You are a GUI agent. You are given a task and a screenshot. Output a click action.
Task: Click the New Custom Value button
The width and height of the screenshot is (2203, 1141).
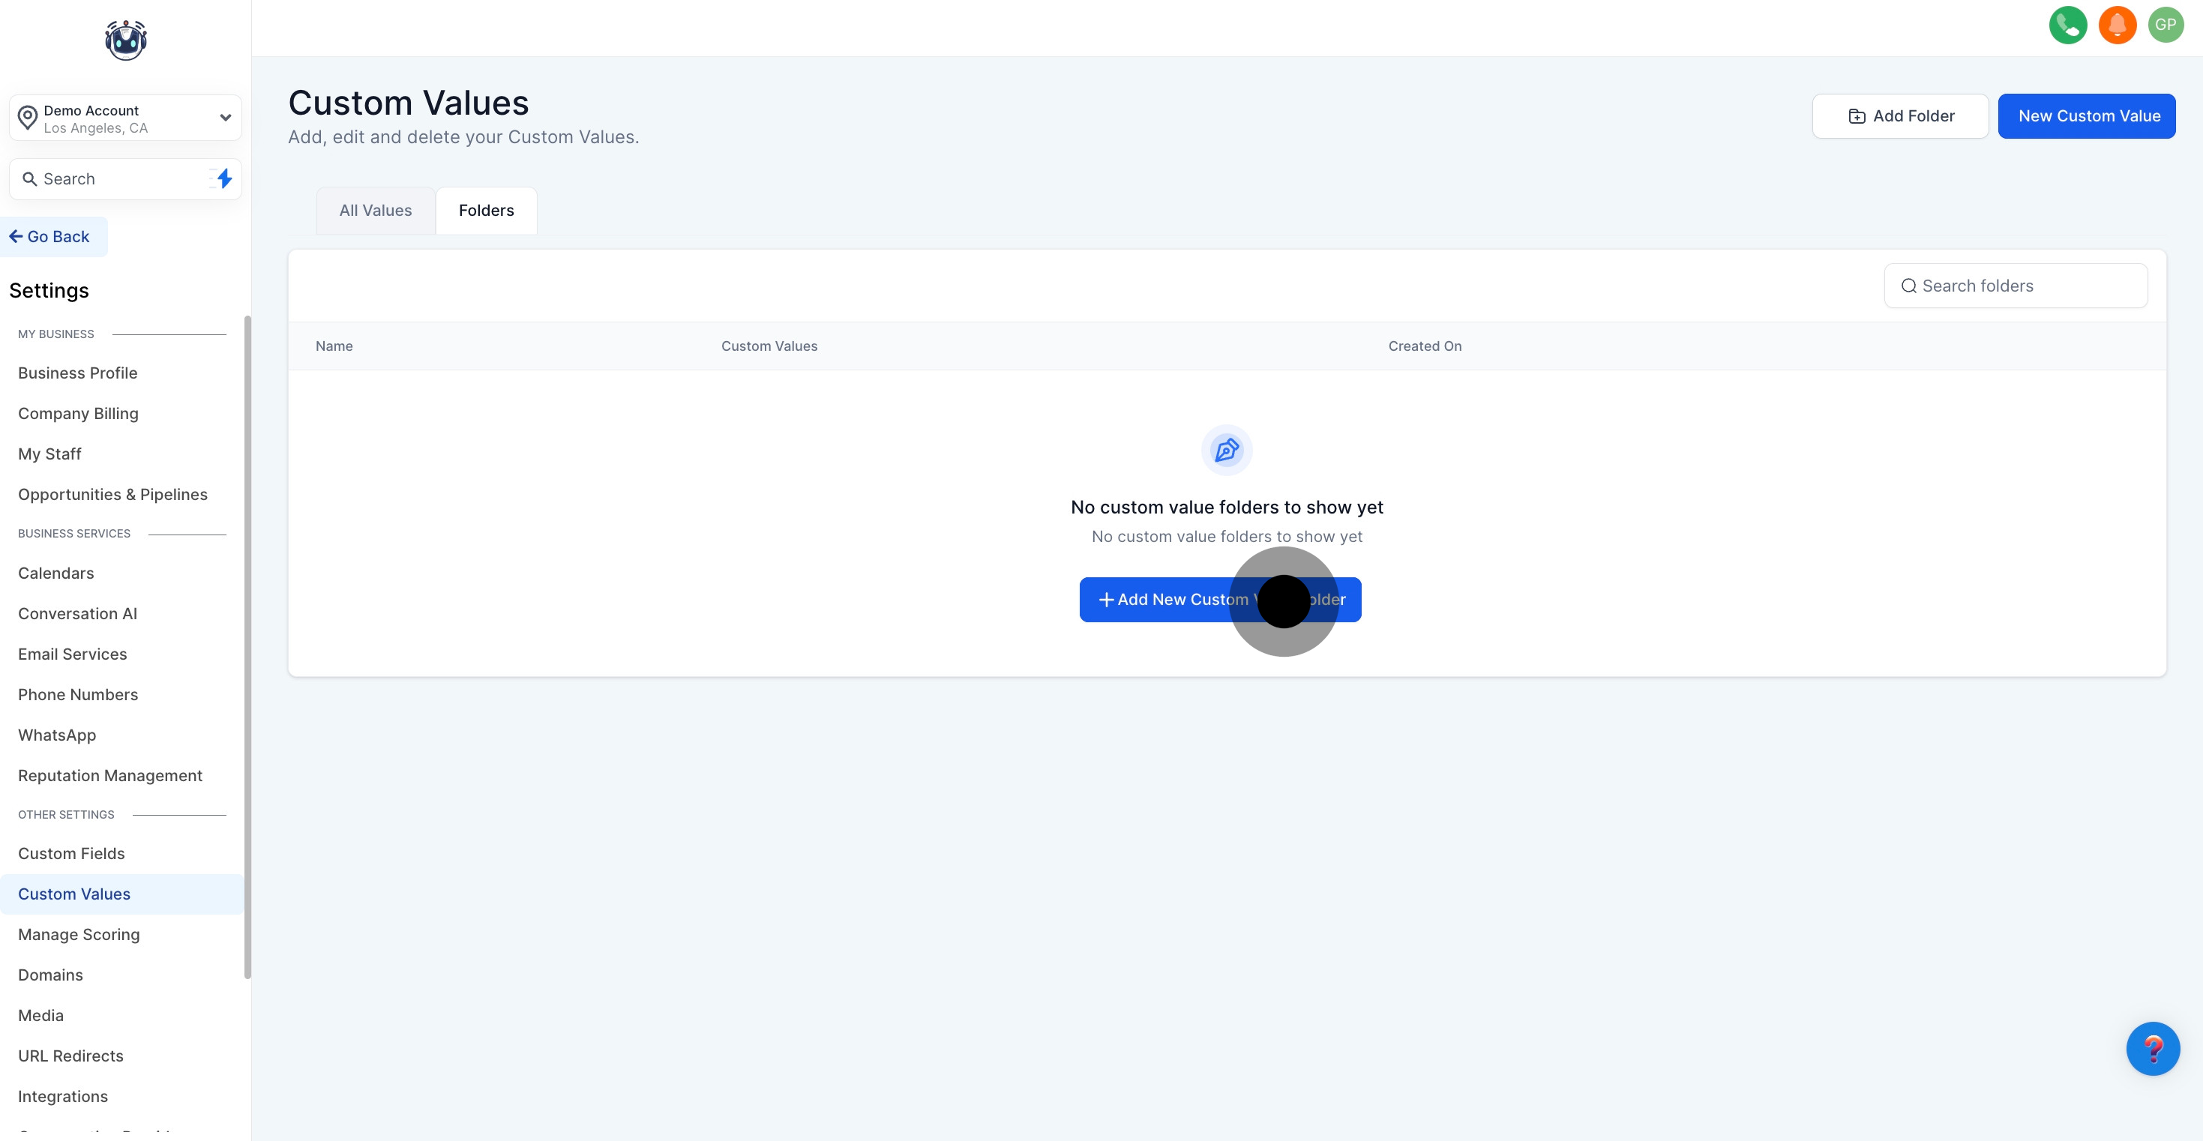2087,116
